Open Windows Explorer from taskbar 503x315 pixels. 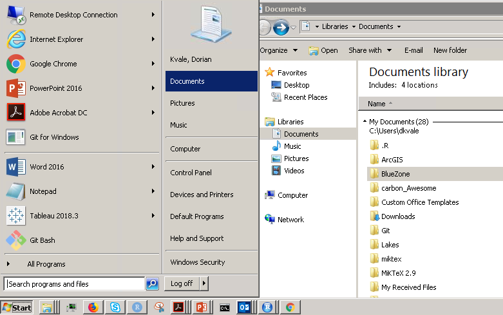(47, 307)
